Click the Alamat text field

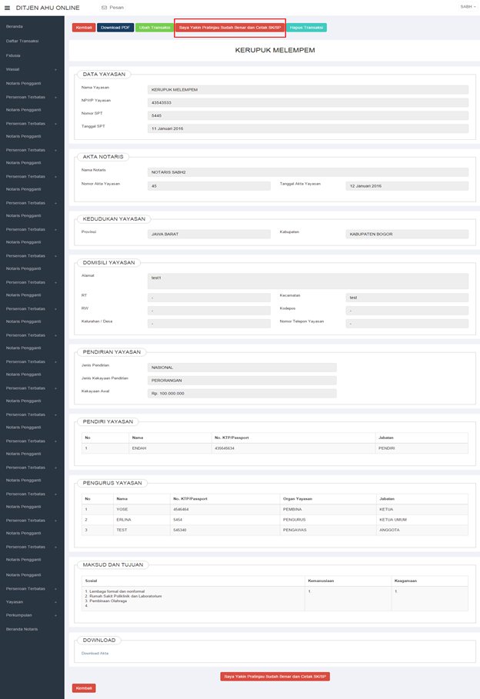point(308,281)
